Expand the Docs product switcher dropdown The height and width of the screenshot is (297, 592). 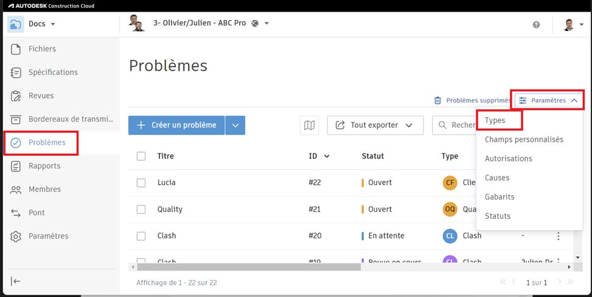(41, 24)
